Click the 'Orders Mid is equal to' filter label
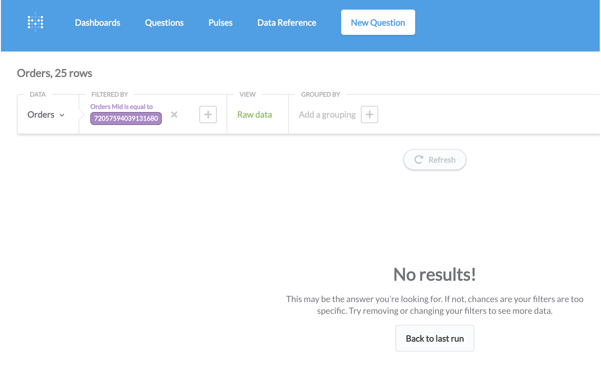This screenshot has height=390, width=601. [121, 106]
